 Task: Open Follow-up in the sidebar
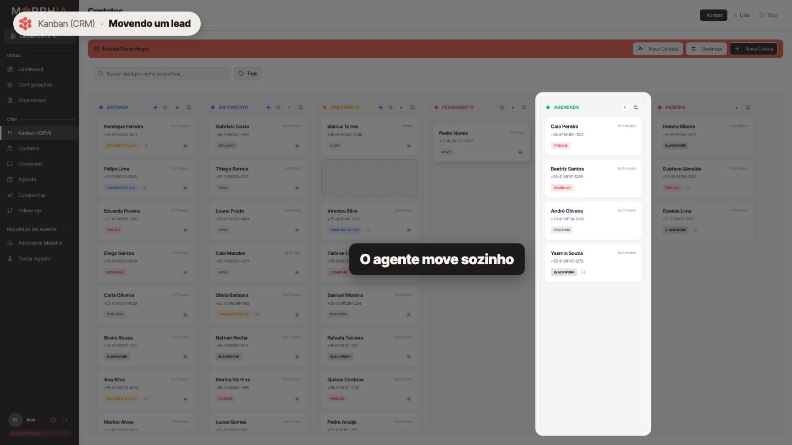tap(40, 210)
